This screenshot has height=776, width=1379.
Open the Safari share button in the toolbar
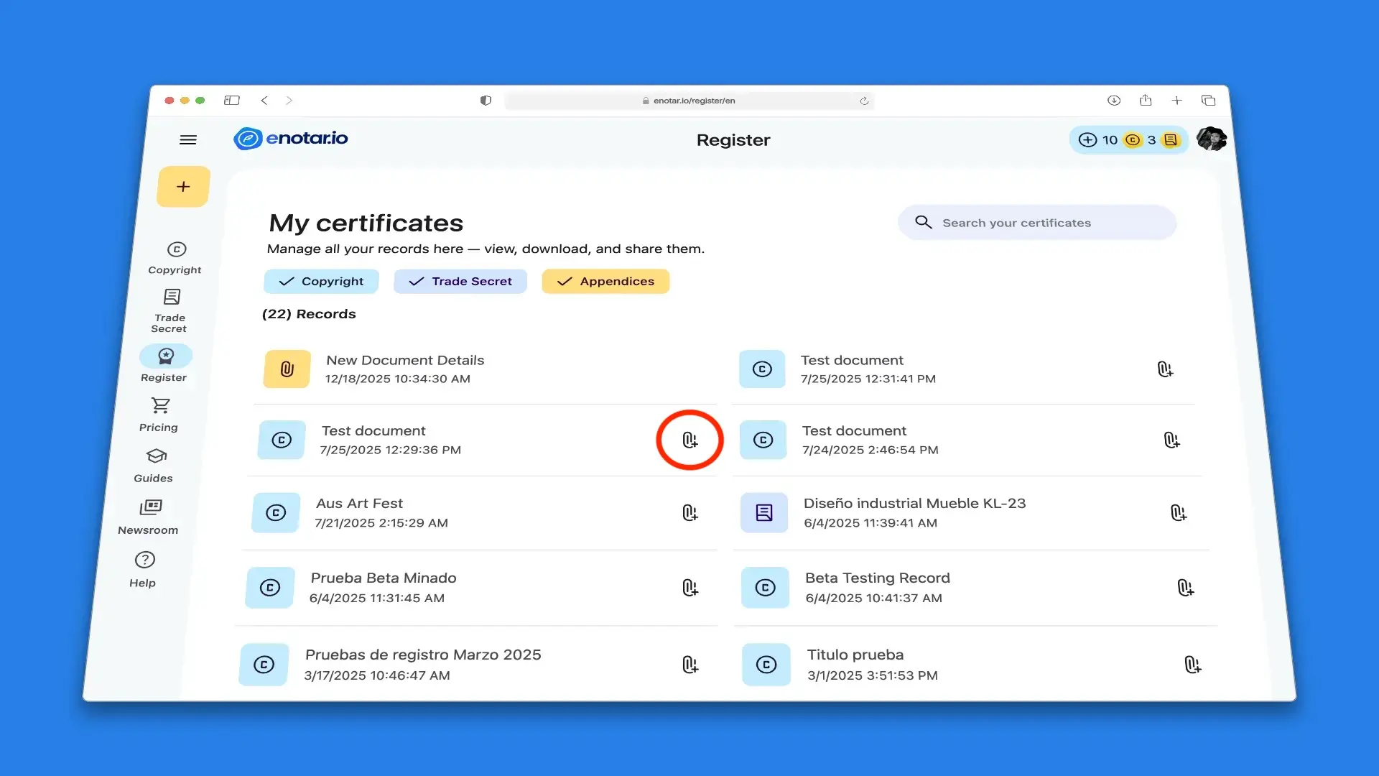(1146, 101)
